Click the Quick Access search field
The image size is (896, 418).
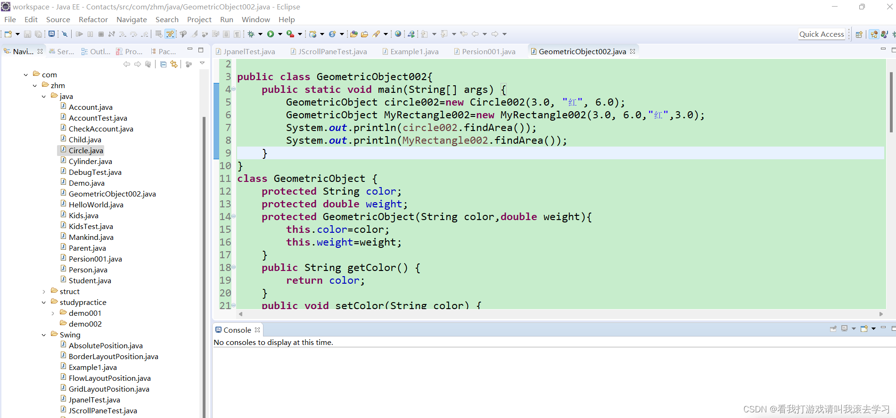pyautogui.click(x=821, y=34)
